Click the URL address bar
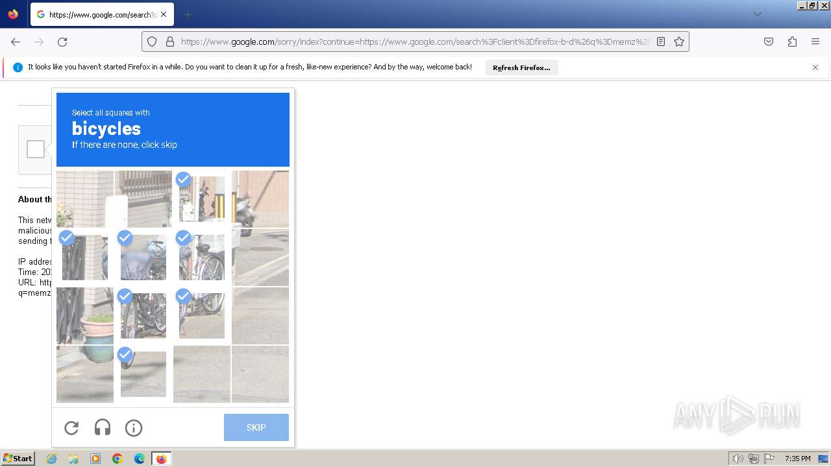 point(415,42)
